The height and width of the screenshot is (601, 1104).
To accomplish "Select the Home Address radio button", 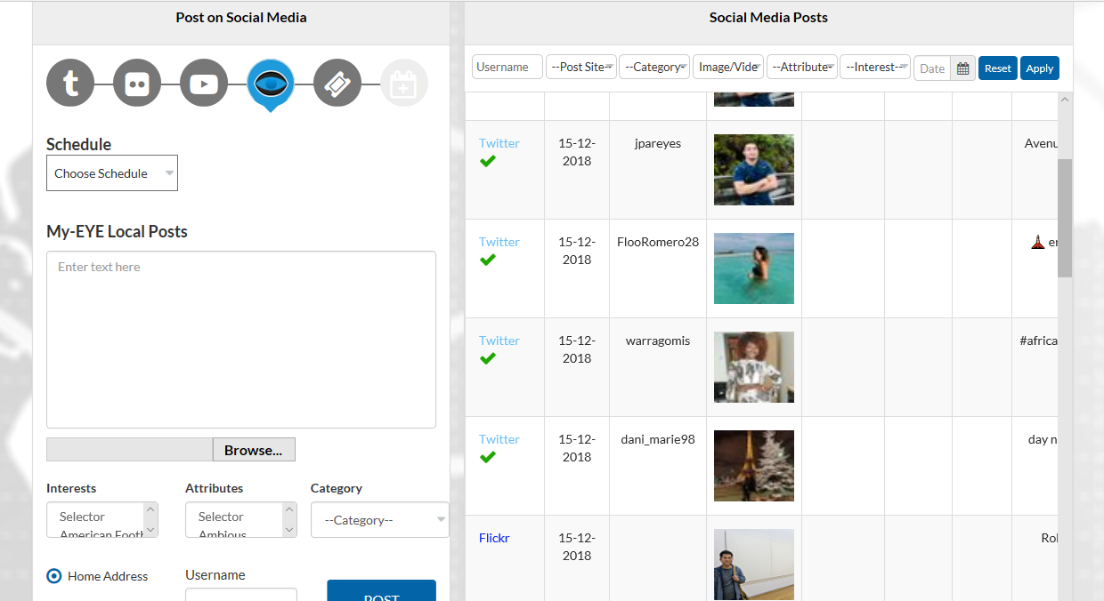I will point(54,576).
